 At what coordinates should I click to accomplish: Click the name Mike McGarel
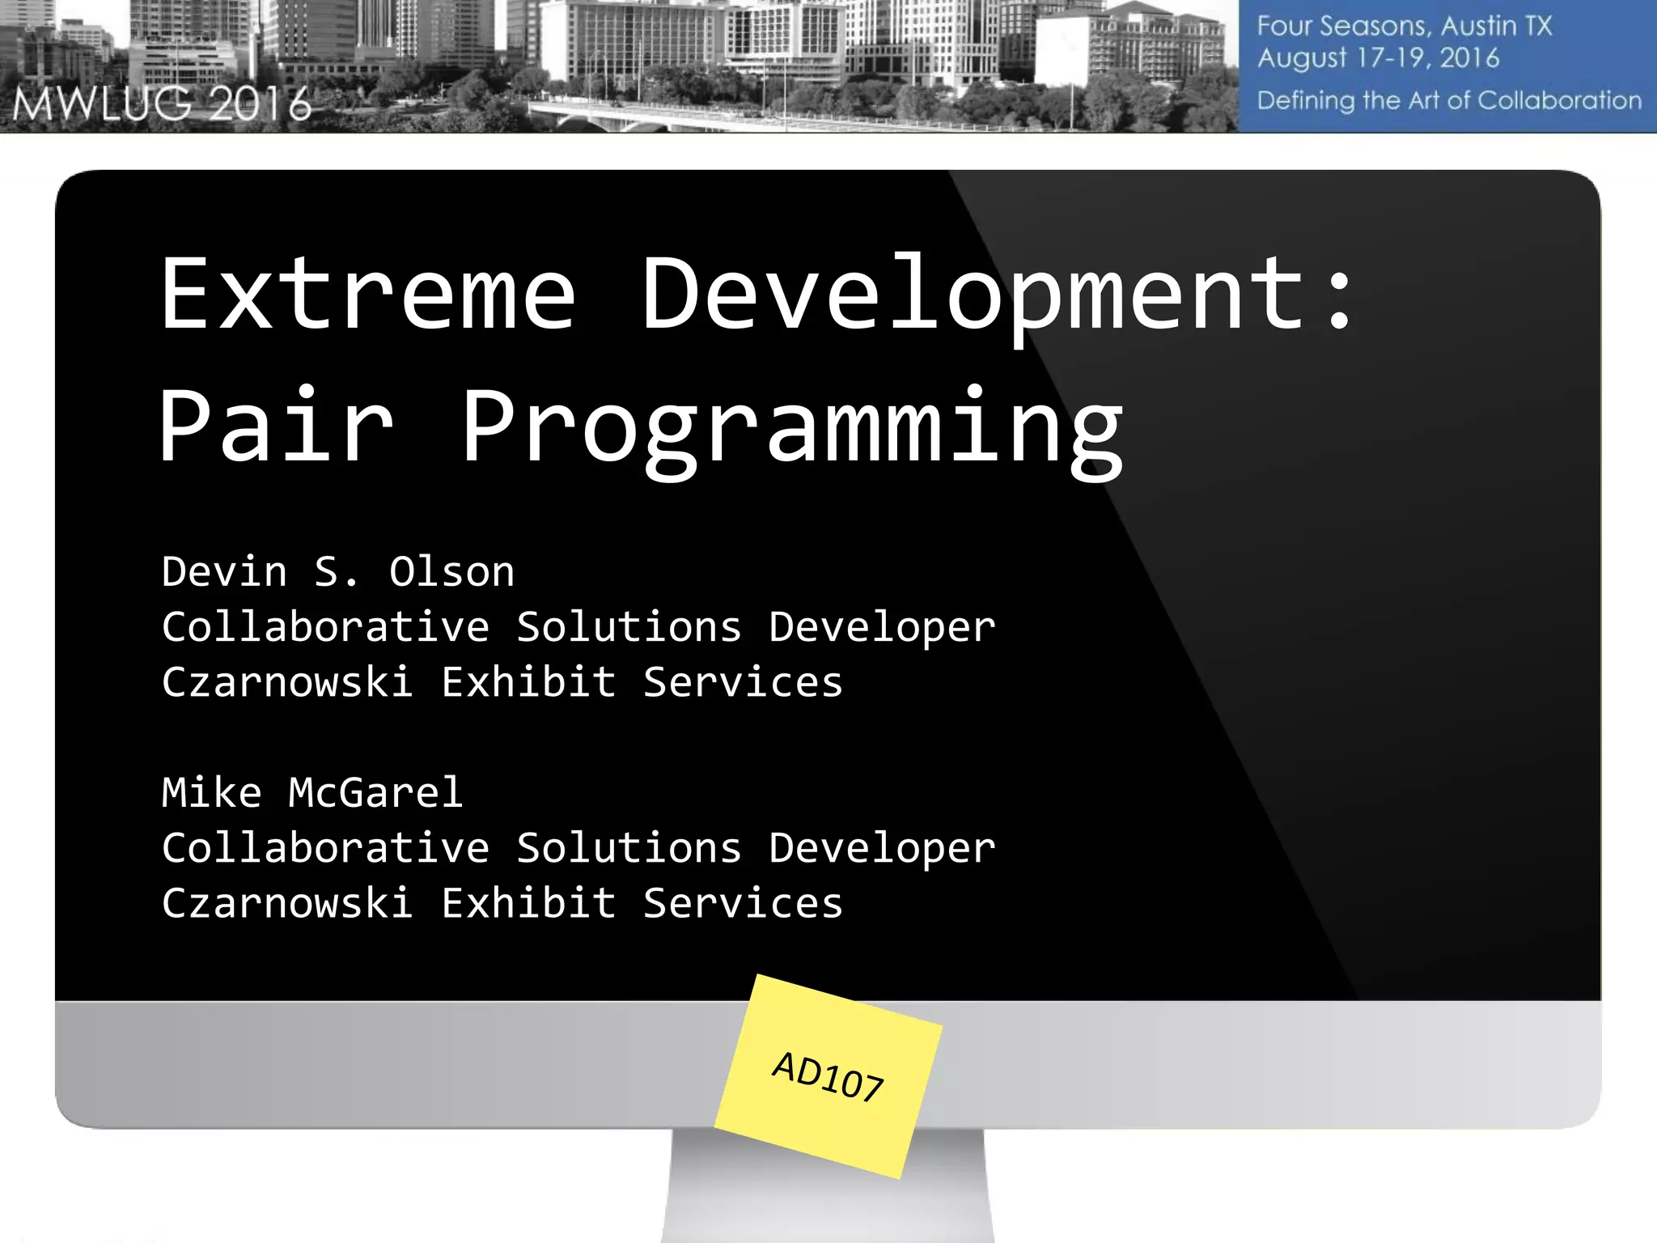click(x=312, y=792)
